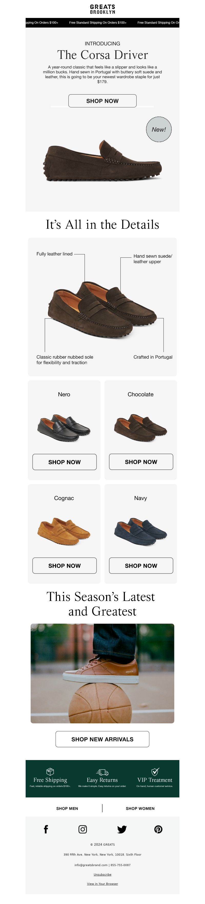
Task: Open the Shop Men link
Action: tap(67, 808)
